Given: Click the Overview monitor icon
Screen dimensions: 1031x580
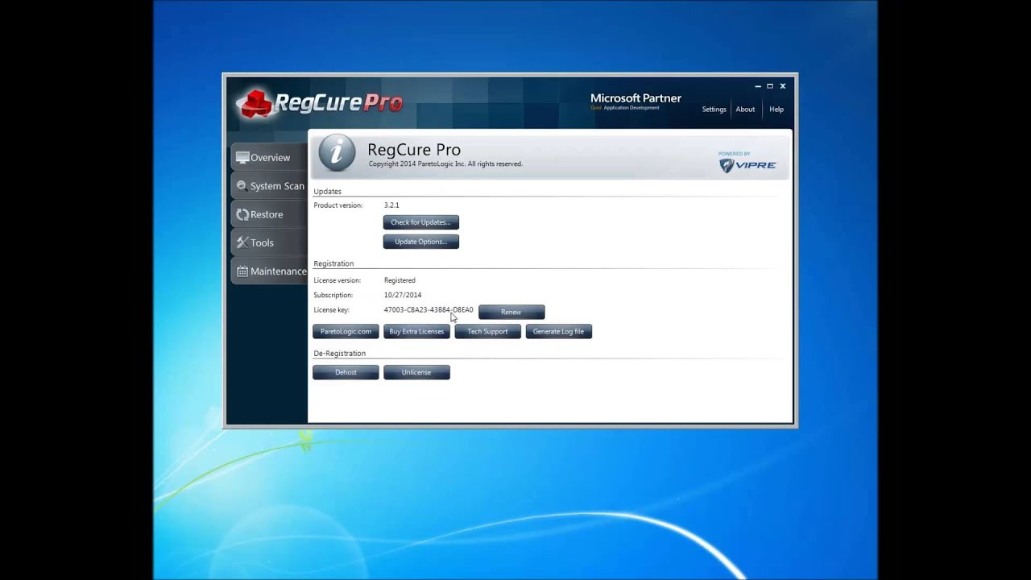Looking at the screenshot, I should (x=242, y=158).
